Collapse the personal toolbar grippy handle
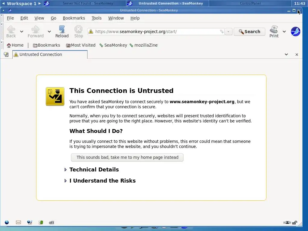Screen dimensions: 308x231 [2, 45]
